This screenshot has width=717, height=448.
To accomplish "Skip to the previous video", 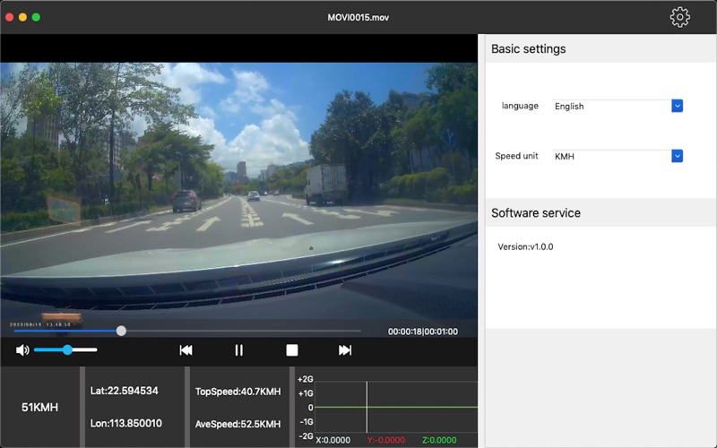I will pos(186,350).
